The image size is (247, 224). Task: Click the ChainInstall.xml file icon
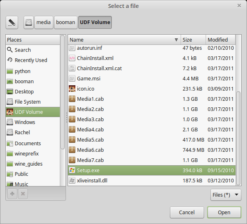tap(72, 58)
